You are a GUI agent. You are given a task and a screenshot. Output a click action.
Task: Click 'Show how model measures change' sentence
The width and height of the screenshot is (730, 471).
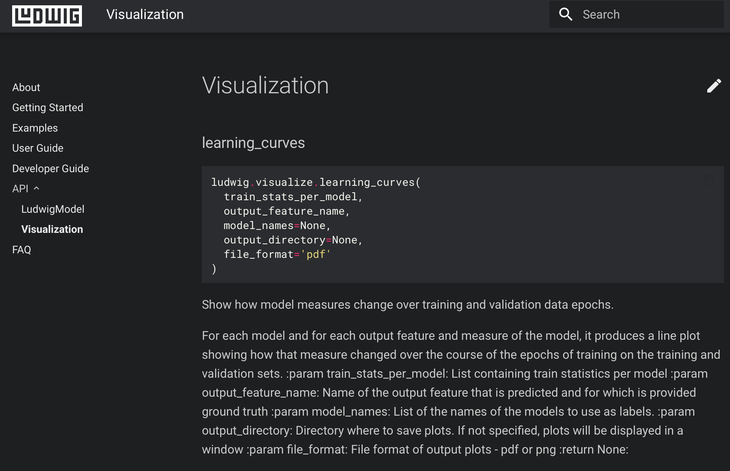(x=407, y=305)
